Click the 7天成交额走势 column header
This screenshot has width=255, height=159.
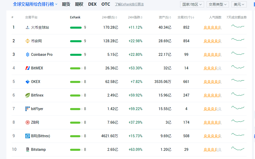[x=237, y=17]
